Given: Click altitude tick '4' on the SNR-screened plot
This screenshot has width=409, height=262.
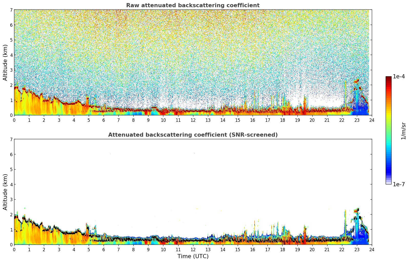Looking at the screenshot, I should point(11,184).
